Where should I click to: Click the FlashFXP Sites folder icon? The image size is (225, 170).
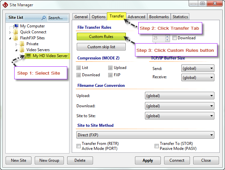pyautogui.click(x=16, y=38)
